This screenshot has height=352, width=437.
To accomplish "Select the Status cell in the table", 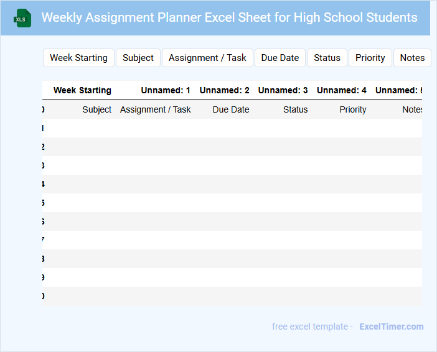I will pos(295,109).
